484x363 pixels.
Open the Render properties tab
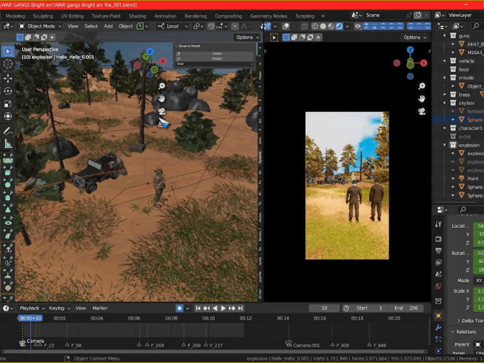click(x=439, y=239)
